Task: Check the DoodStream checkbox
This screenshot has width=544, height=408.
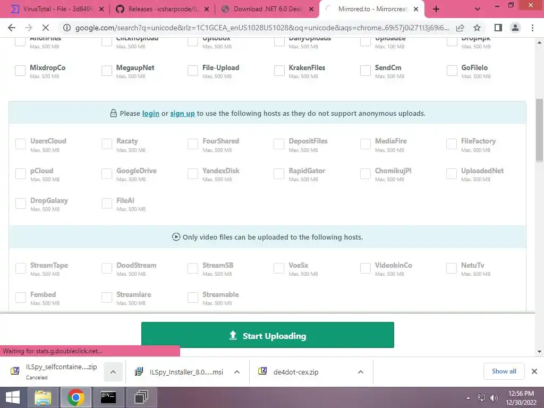Action: pyautogui.click(x=106, y=268)
